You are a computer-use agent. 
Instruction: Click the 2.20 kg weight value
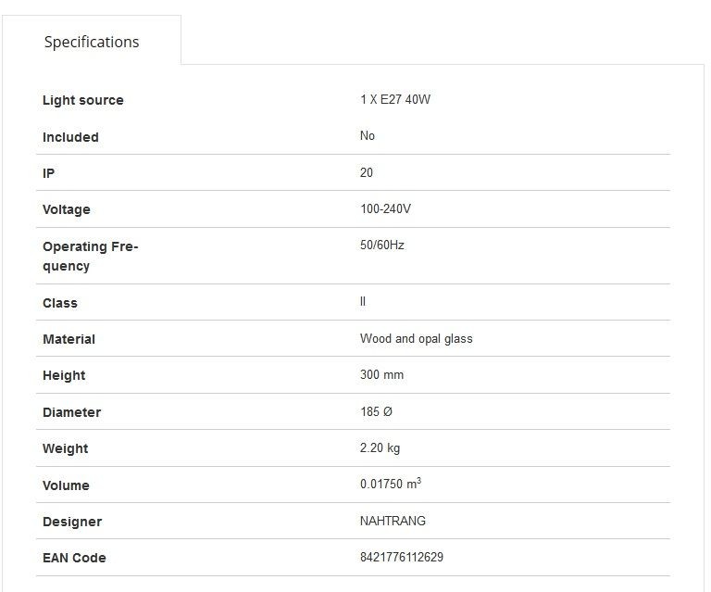380,448
